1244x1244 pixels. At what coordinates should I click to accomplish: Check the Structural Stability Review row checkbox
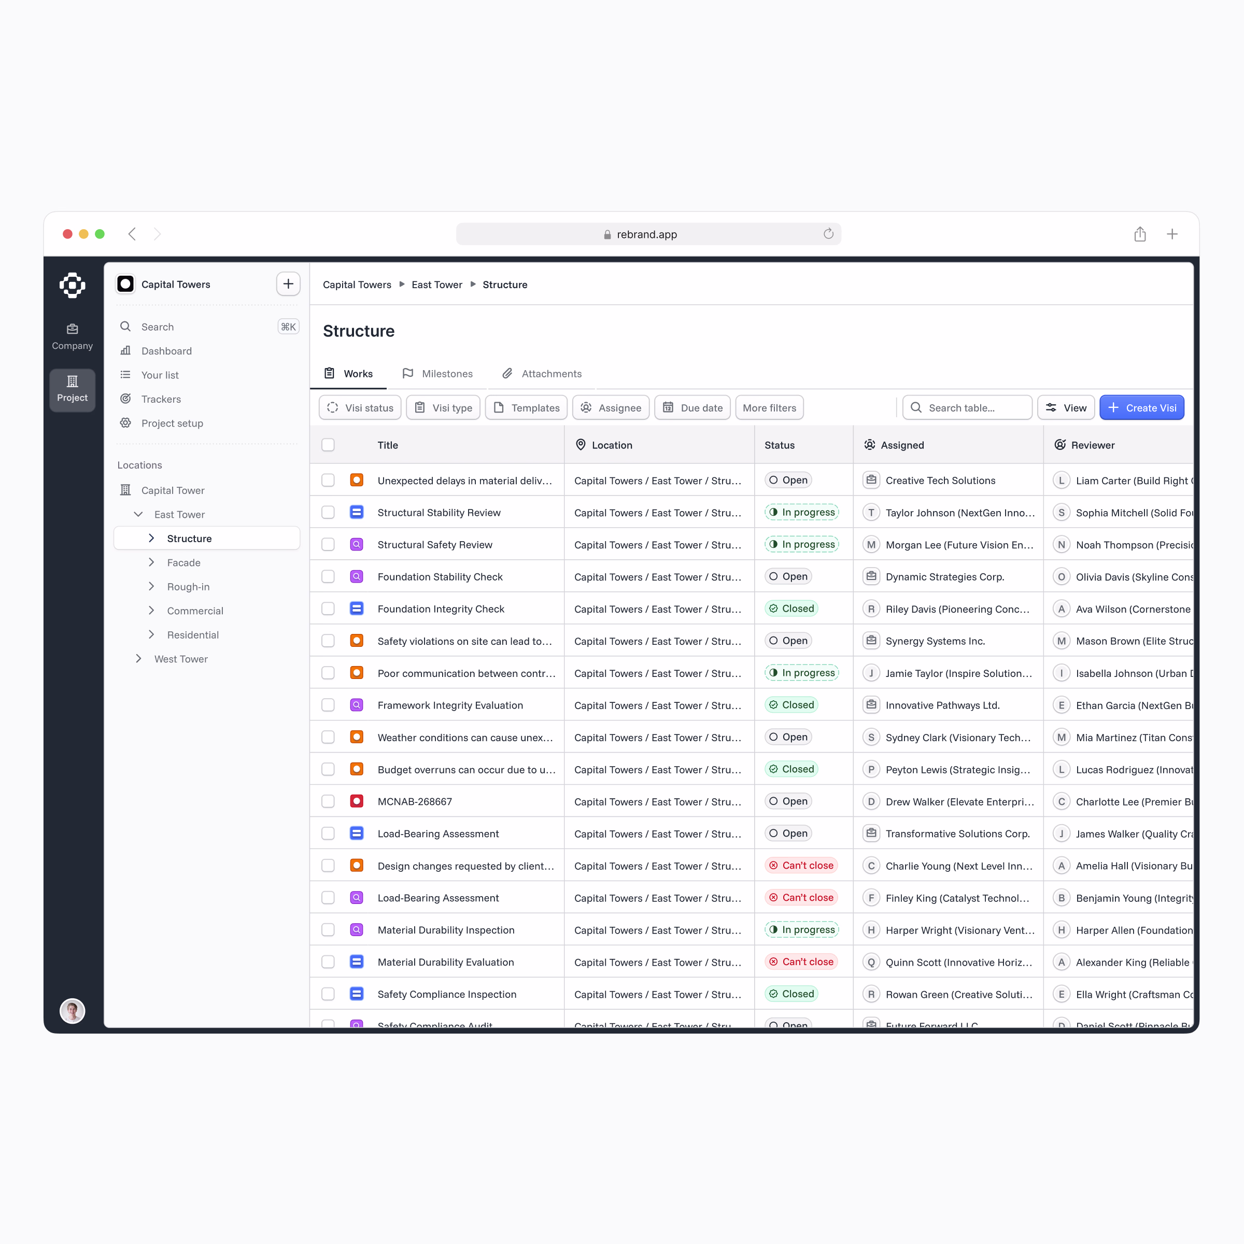tap(328, 513)
